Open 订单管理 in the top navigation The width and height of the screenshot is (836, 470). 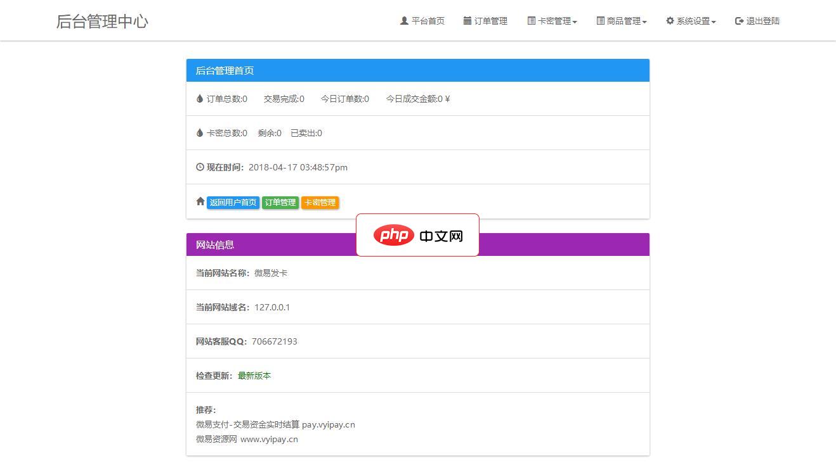[486, 21]
